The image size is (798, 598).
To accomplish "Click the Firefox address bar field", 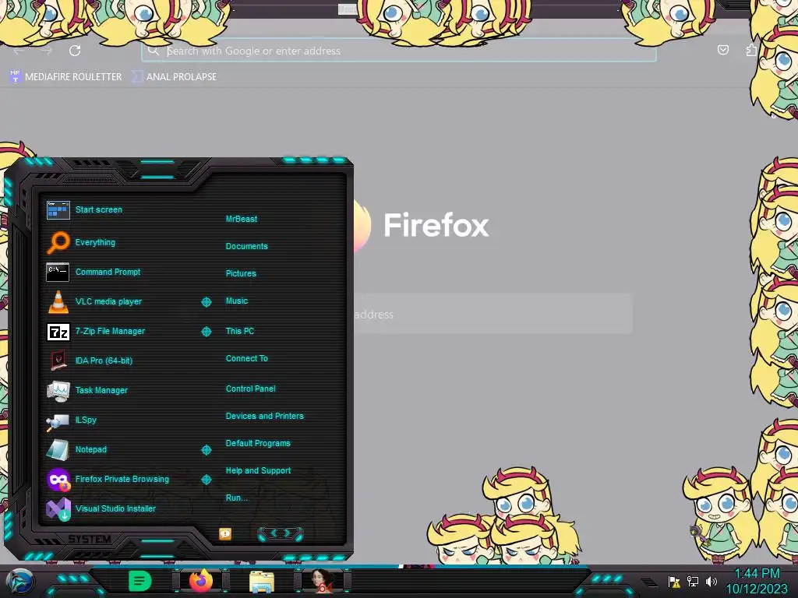I will tap(398, 51).
